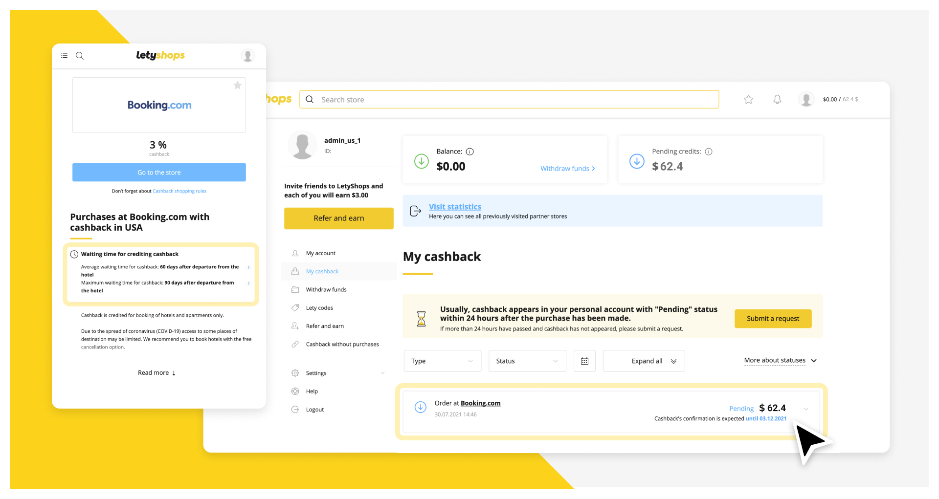Click the admin_us_1 profile picture
939x499 pixels.
(x=302, y=145)
